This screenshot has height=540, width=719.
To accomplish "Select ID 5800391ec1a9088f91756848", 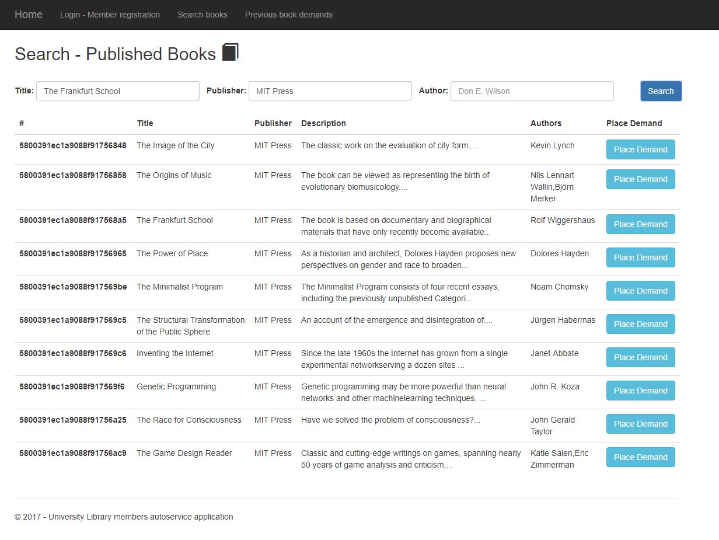I will coord(73,145).
